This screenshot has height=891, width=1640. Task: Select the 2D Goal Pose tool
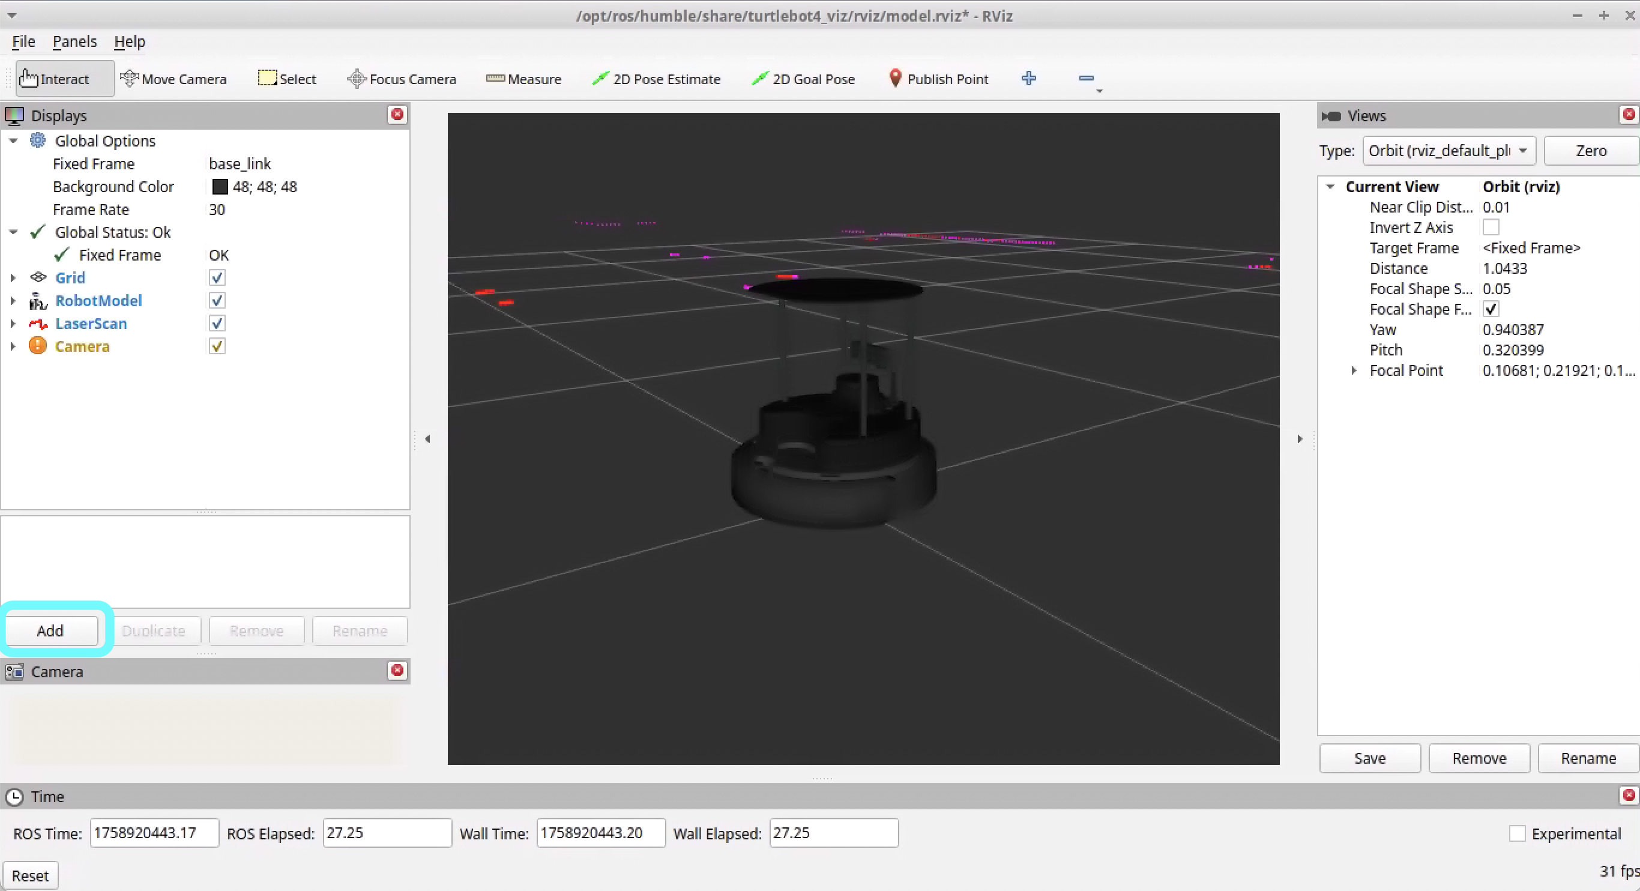[803, 79]
